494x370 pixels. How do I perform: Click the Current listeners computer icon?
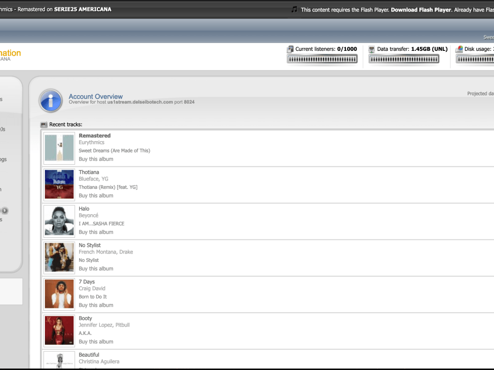(x=290, y=49)
